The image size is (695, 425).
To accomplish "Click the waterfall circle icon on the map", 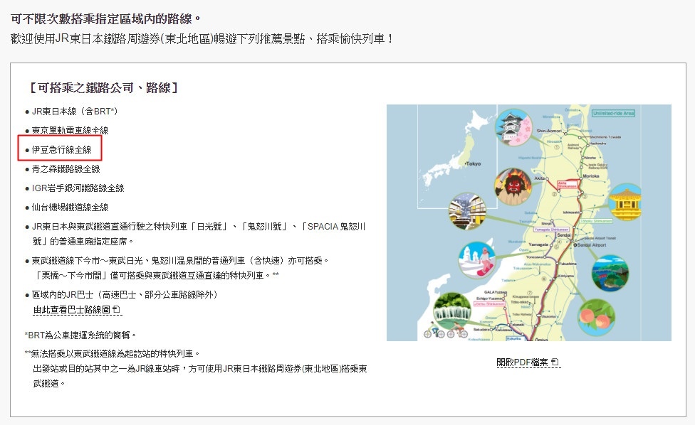I will click(x=452, y=311).
